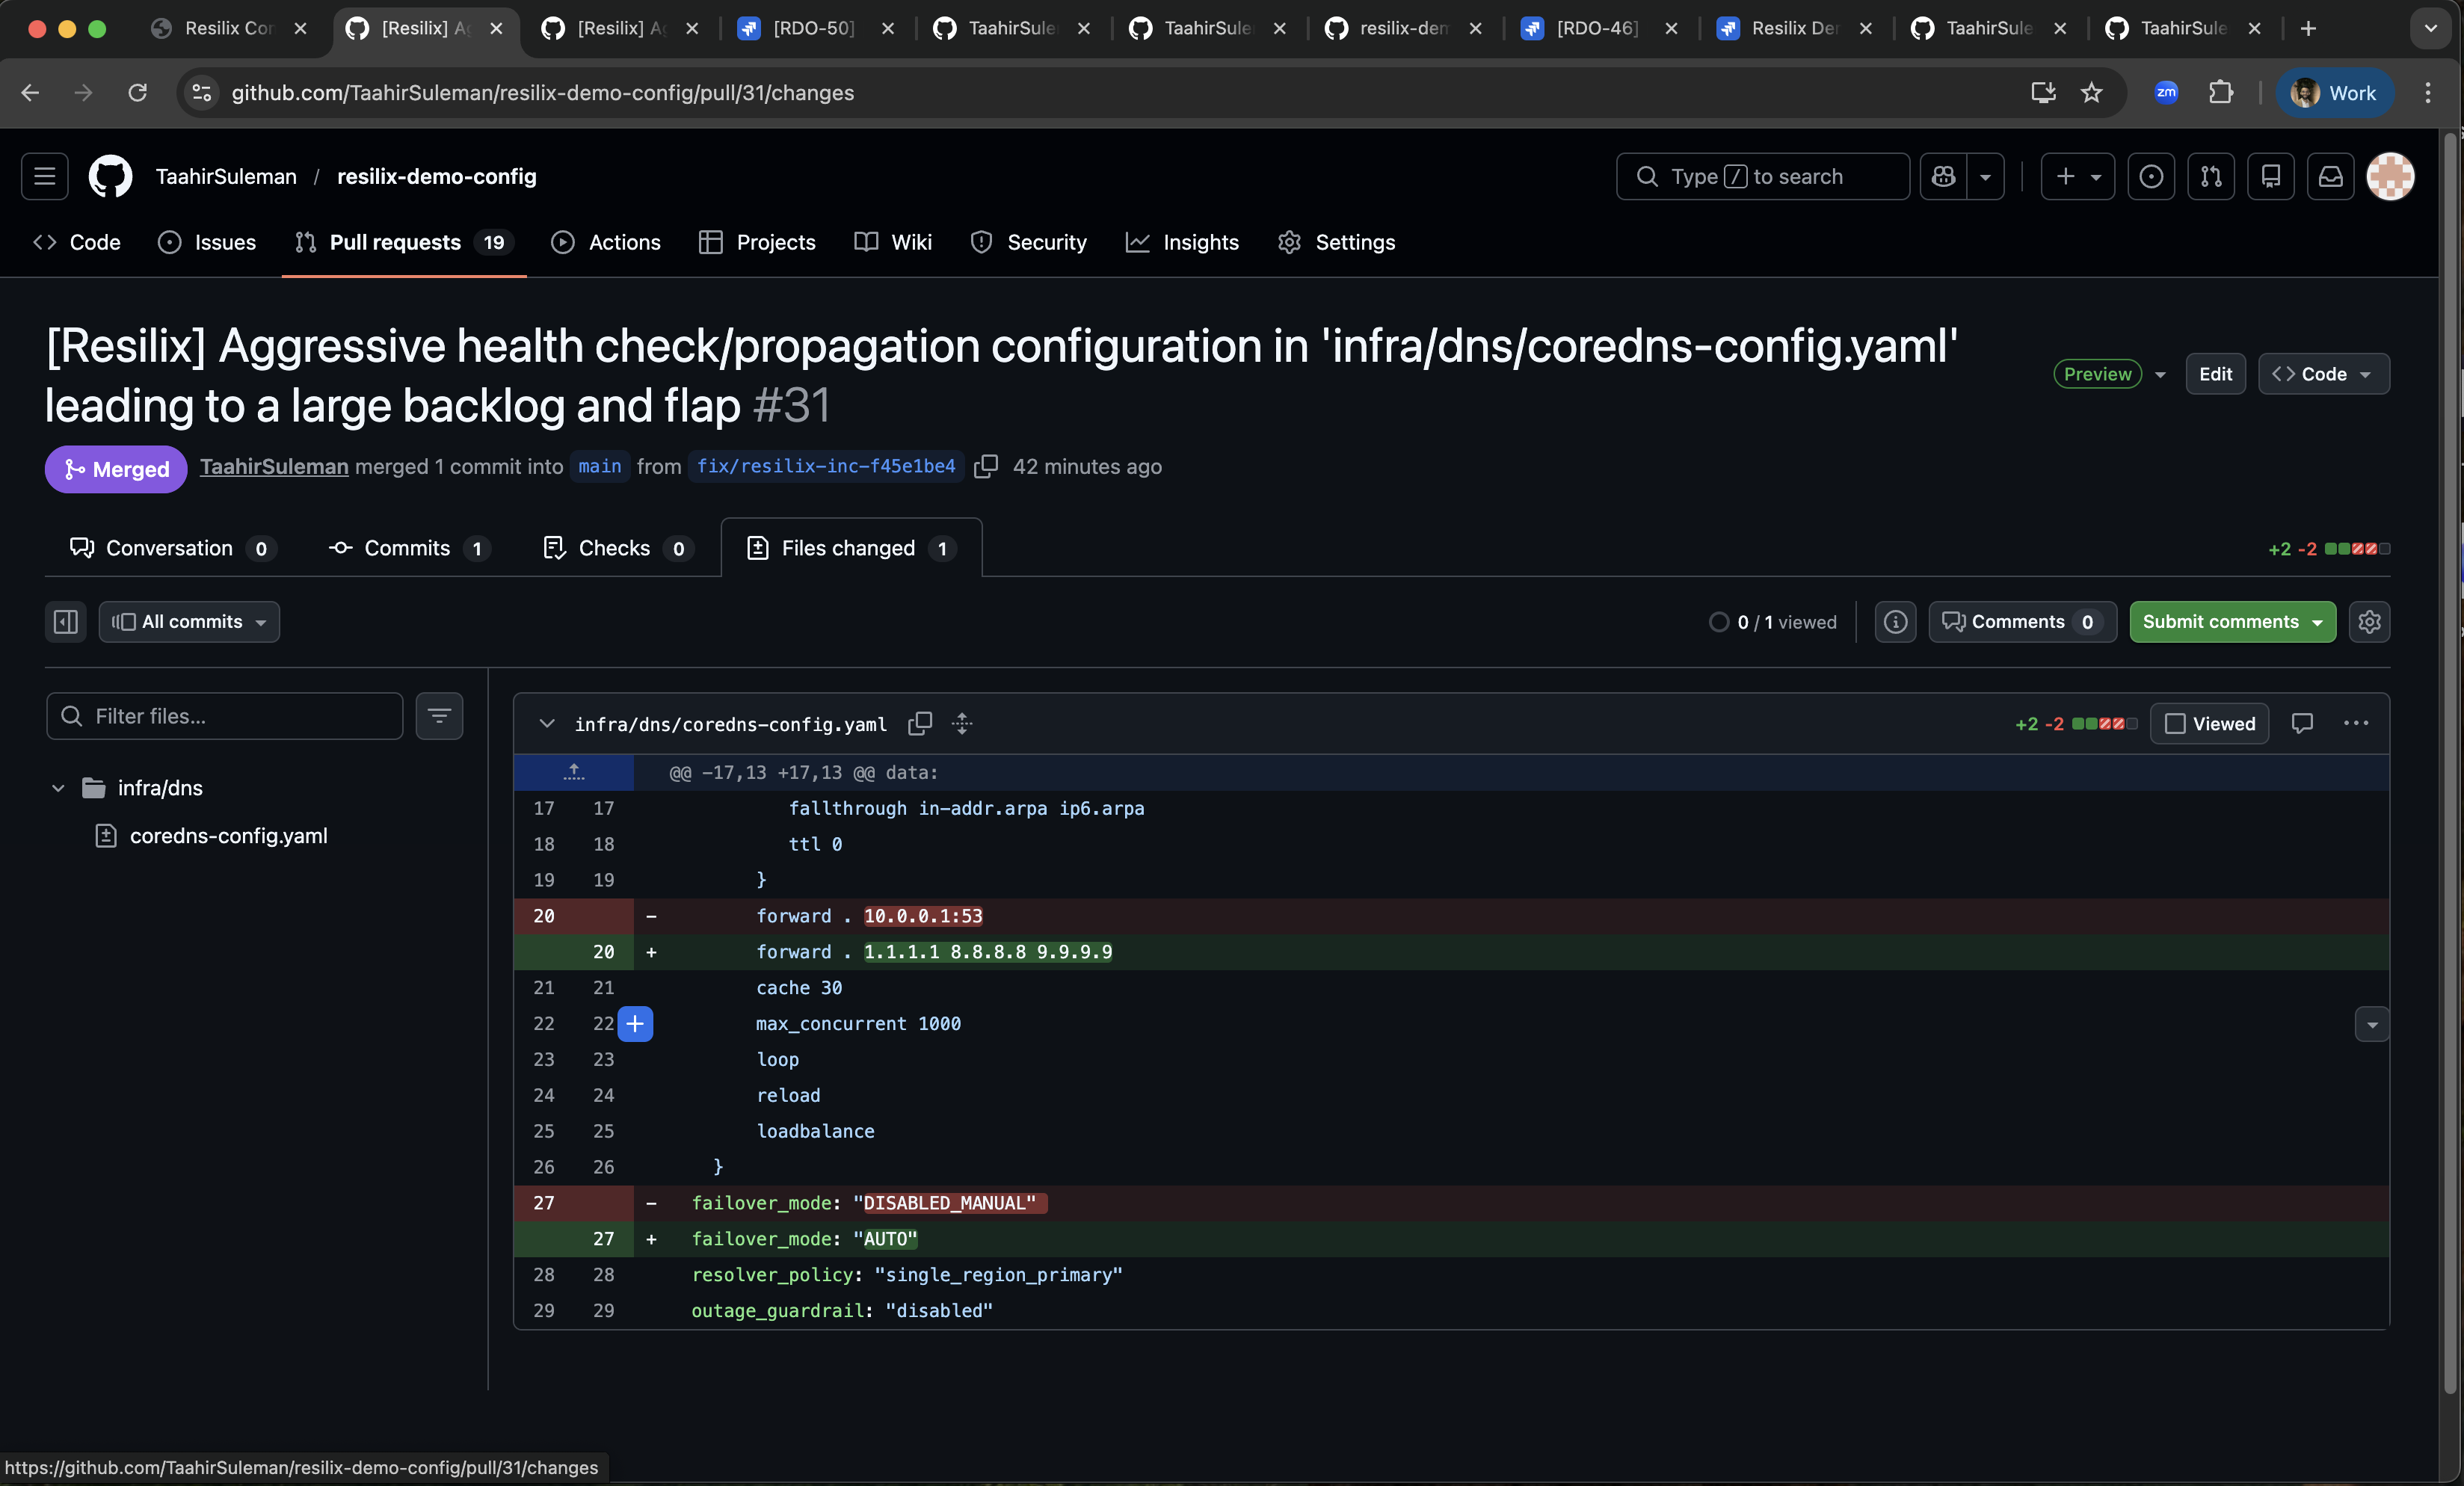Mark coredns-config.yaml as Viewed
This screenshot has height=1486, width=2464.
tap(2210, 723)
